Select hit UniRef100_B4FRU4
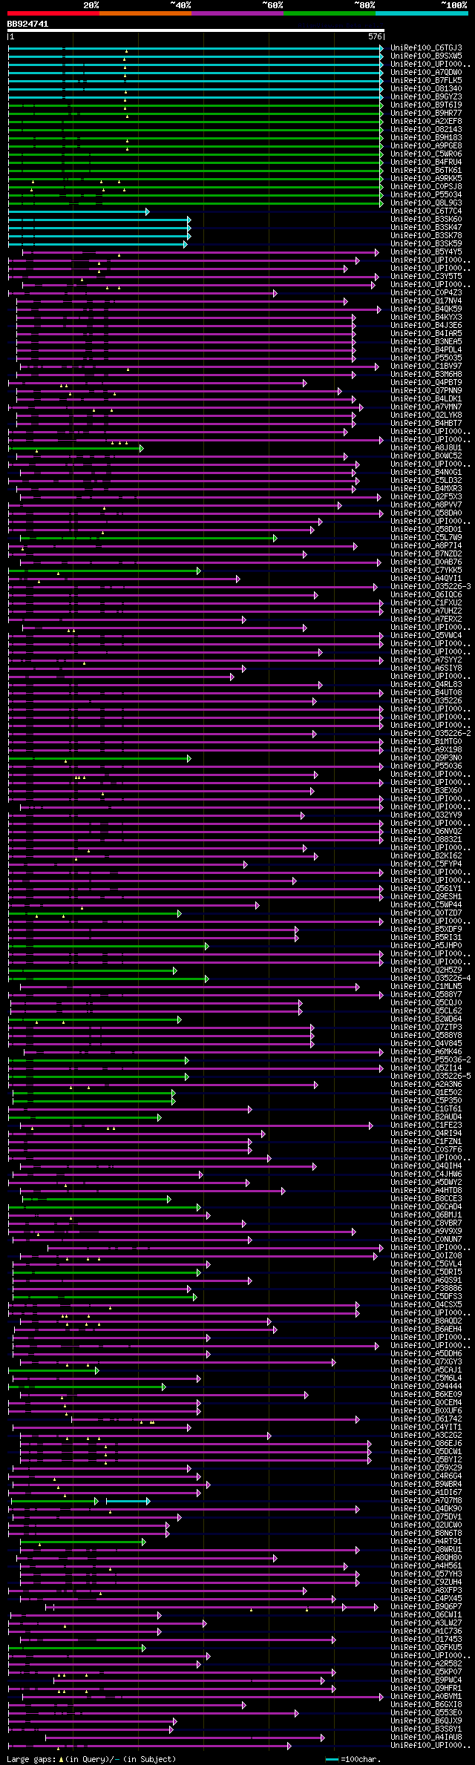This screenshot has height=1765, width=475. [426, 162]
